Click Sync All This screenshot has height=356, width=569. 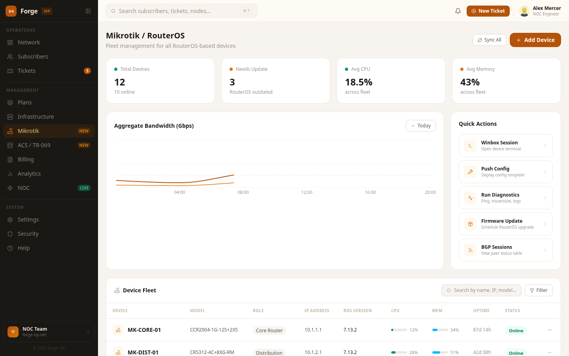[x=490, y=40]
